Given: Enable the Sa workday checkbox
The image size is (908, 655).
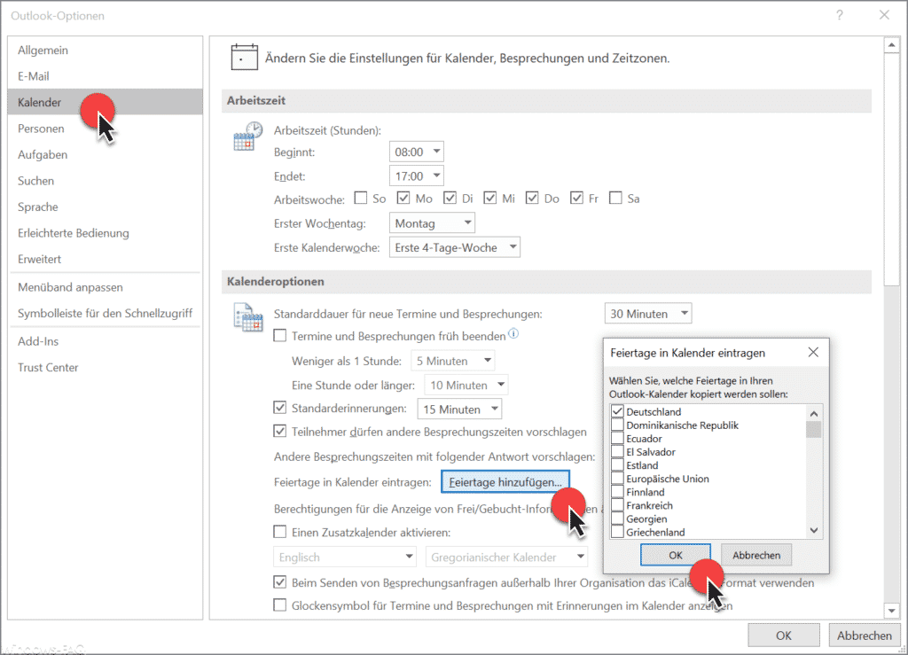Looking at the screenshot, I should point(615,199).
